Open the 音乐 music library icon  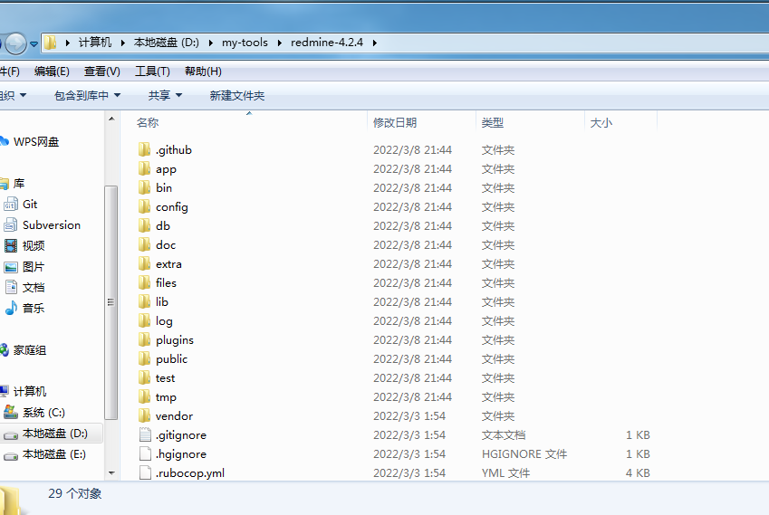[11, 309]
